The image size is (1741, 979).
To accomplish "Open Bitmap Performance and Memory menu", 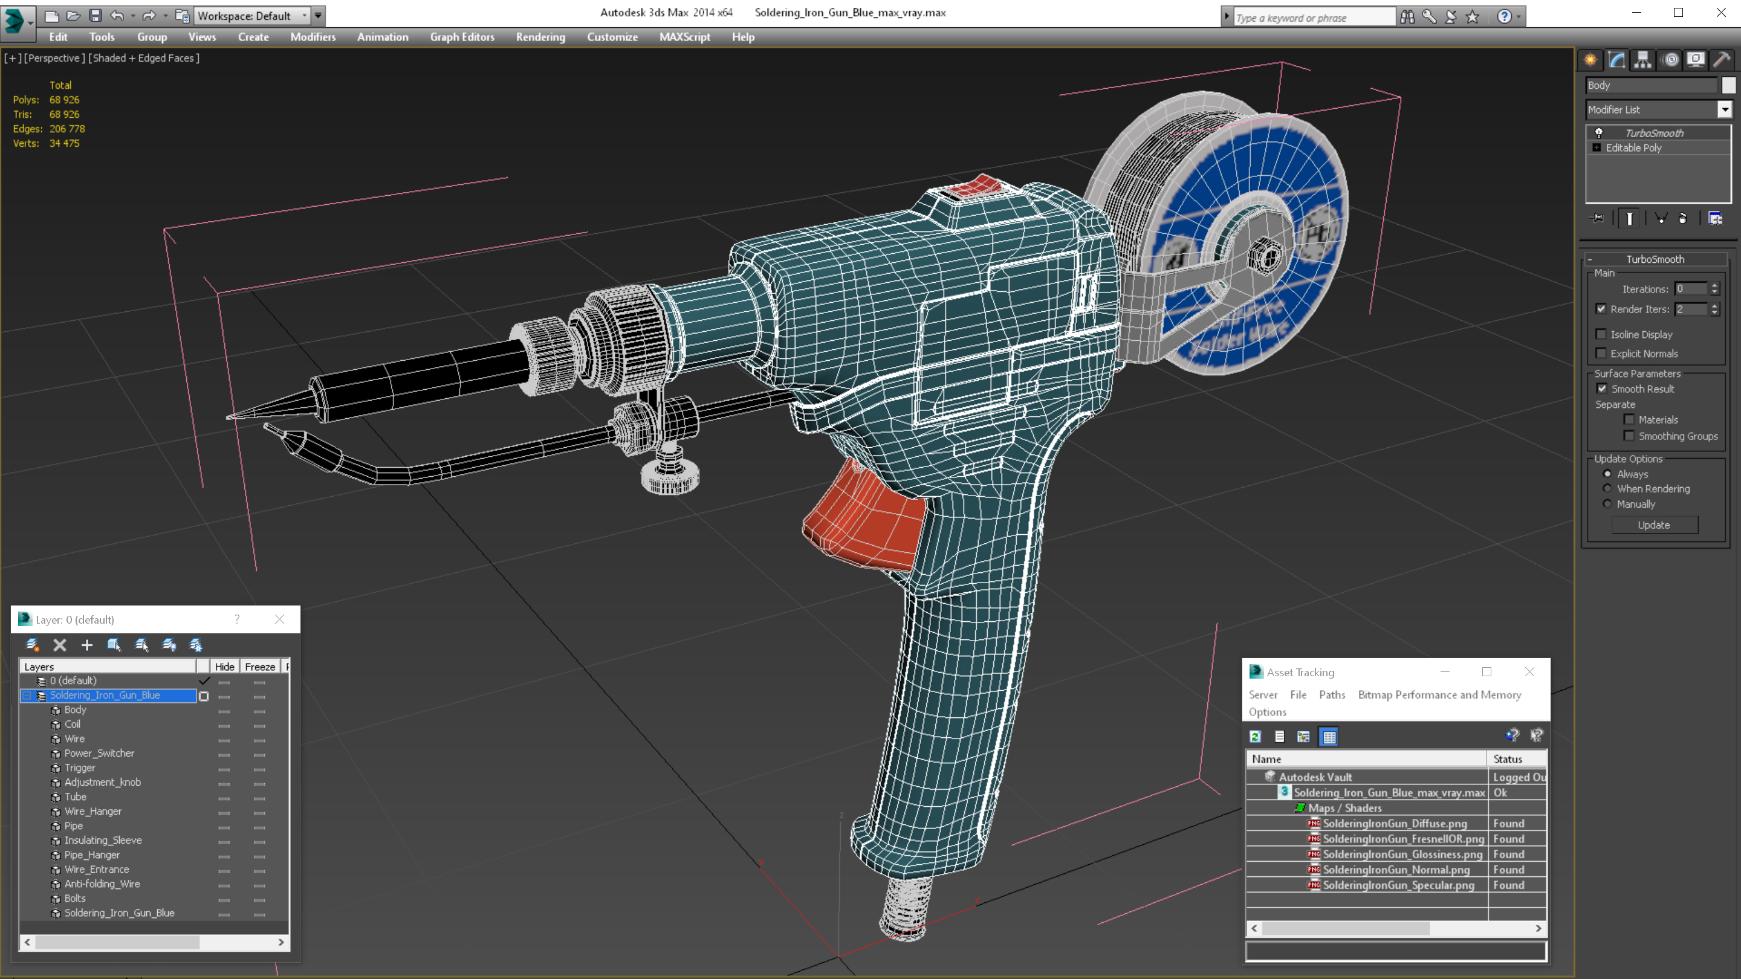I will click(1439, 694).
